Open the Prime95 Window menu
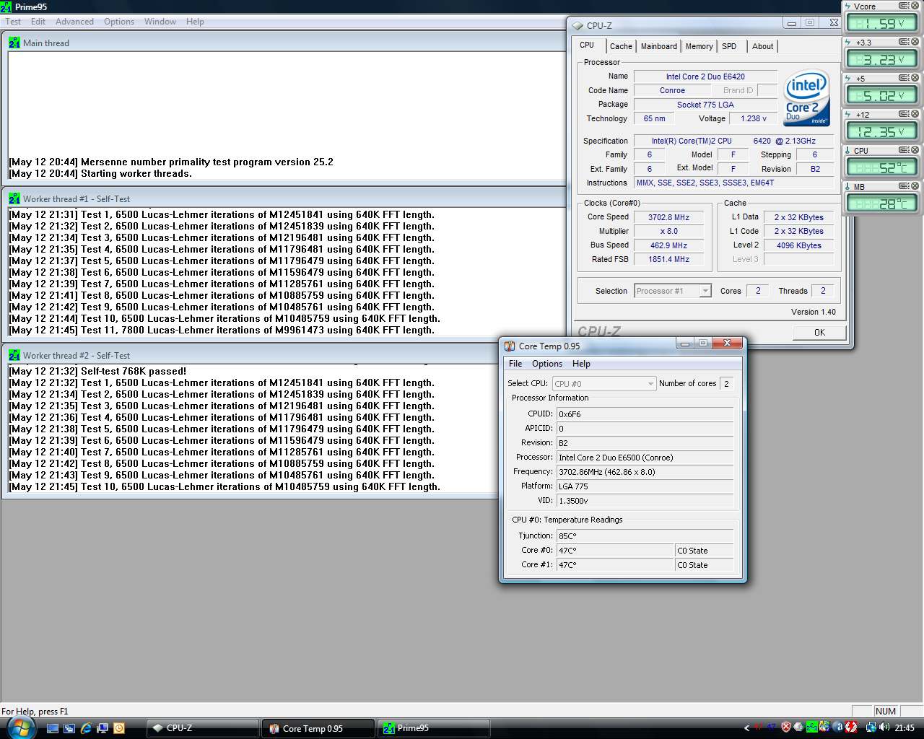 pos(160,22)
